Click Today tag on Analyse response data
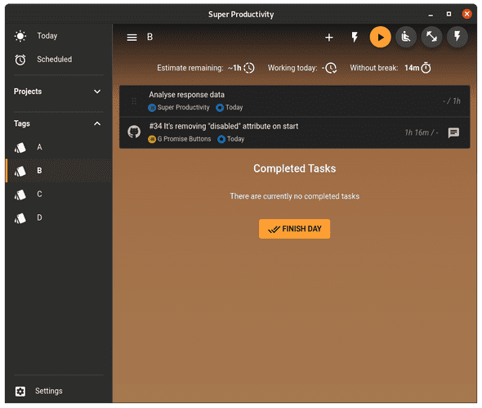The image size is (482, 408). [x=230, y=107]
